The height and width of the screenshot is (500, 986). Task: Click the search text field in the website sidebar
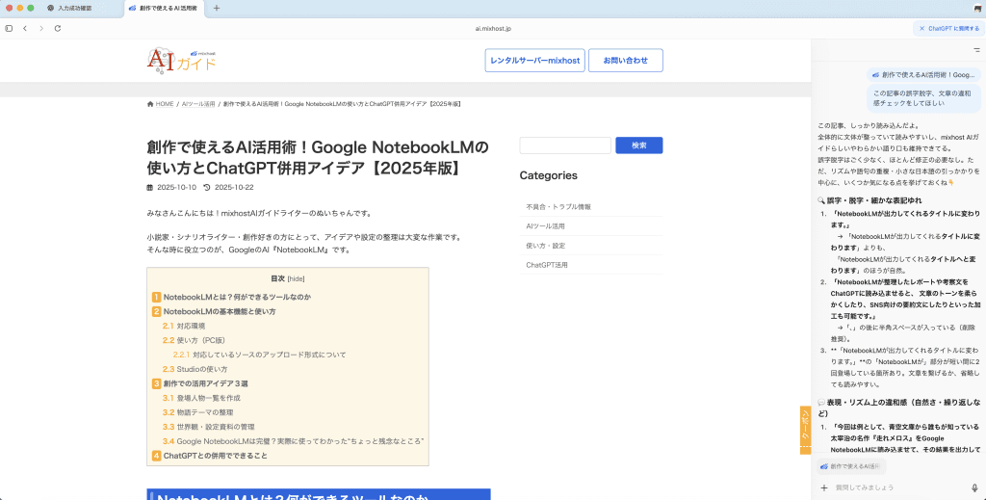(x=565, y=145)
